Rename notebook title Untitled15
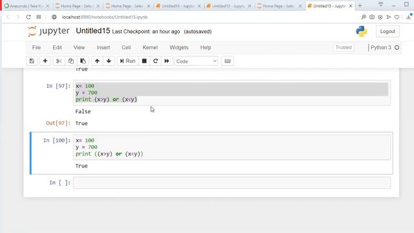The width and height of the screenshot is (414, 233). [93, 31]
